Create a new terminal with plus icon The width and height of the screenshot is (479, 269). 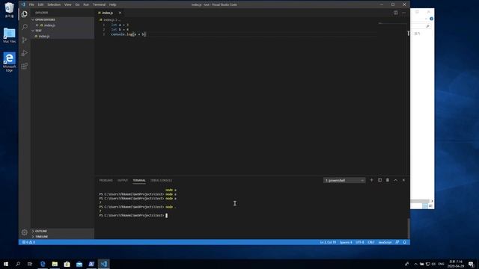pos(371,180)
